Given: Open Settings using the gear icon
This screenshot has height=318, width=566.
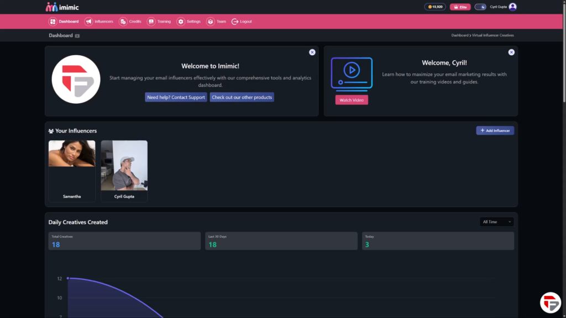Looking at the screenshot, I should [181, 22].
